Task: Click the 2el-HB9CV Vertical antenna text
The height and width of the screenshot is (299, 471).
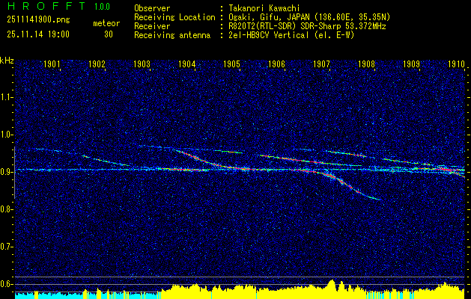Action: click(290, 35)
